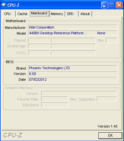Click the BIOS Date label

(22, 79)
